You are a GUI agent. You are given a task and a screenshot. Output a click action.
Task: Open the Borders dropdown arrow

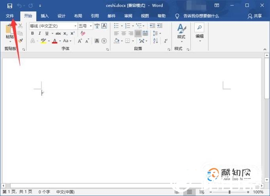coord(133,41)
